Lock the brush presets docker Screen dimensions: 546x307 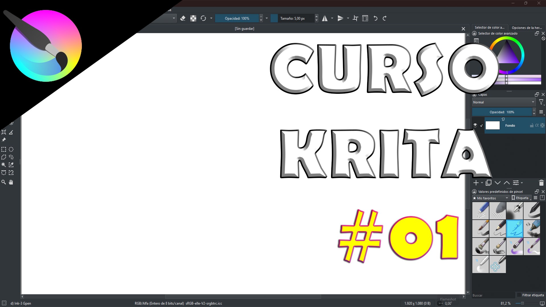[474, 192]
